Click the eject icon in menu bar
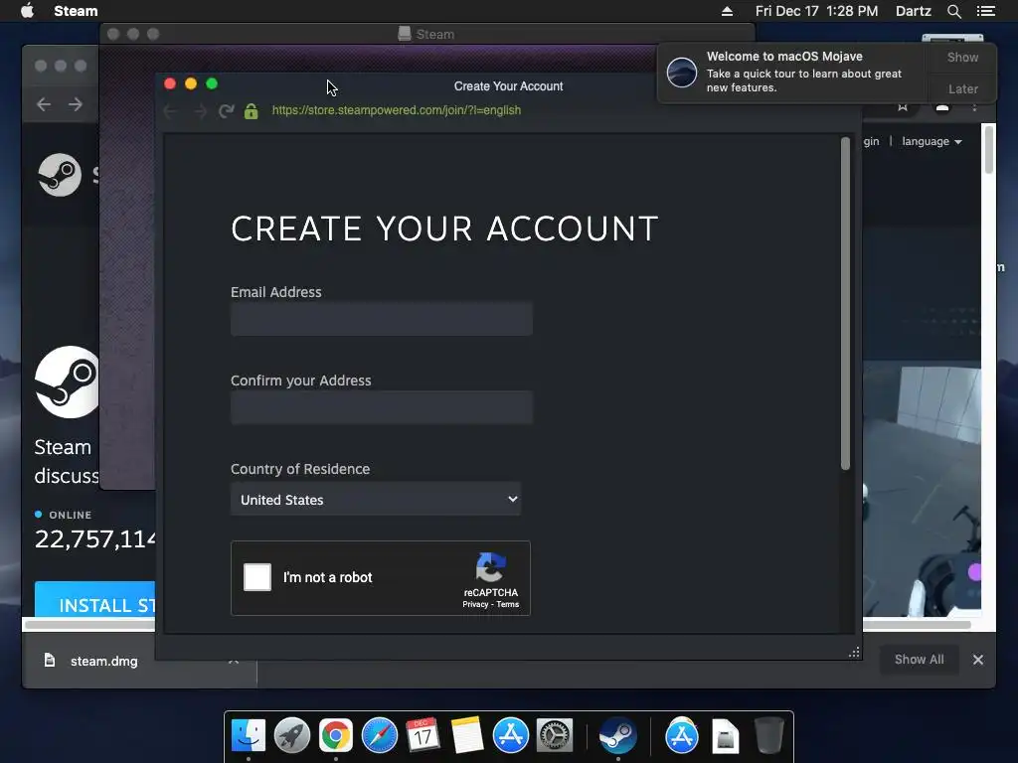The width and height of the screenshot is (1018, 763). (727, 11)
